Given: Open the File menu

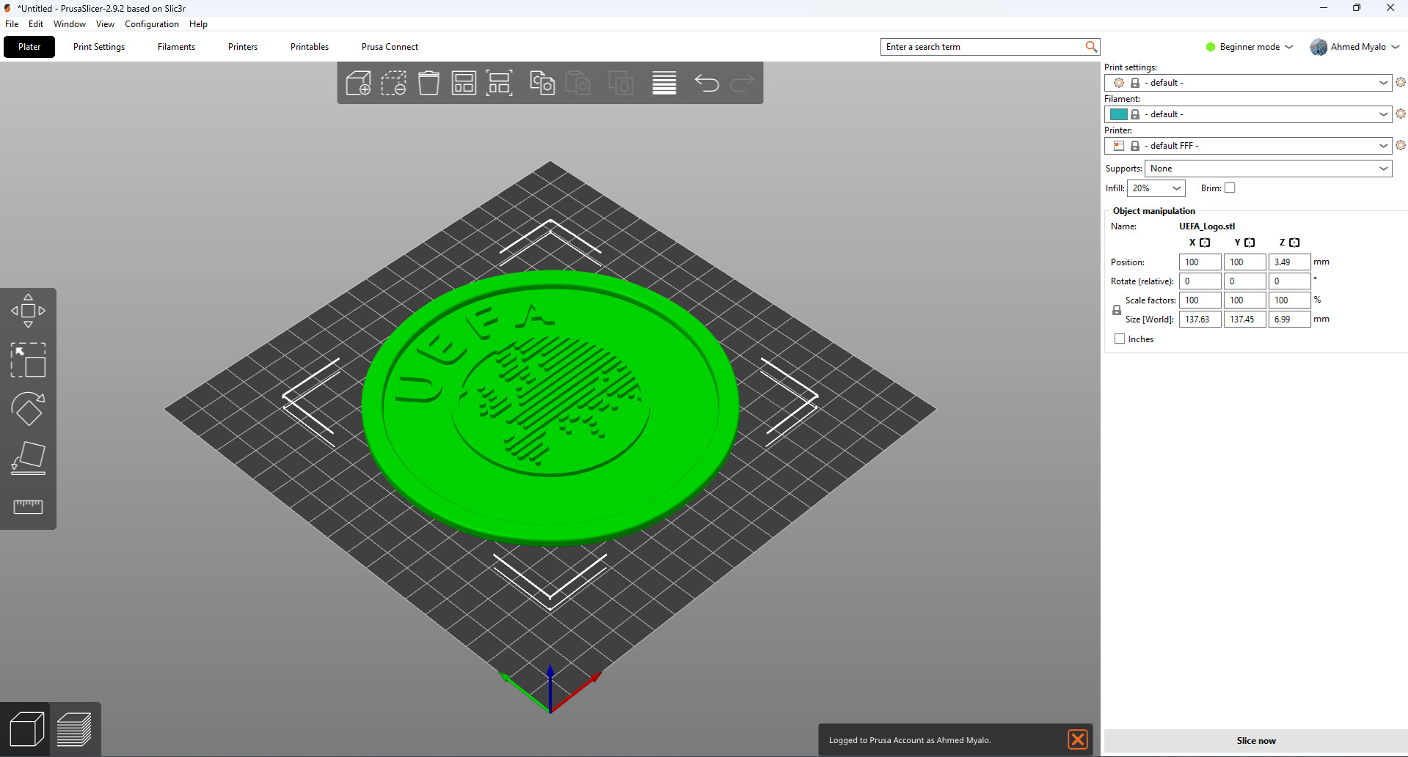Looking at the screenshot, I should 12,24.
